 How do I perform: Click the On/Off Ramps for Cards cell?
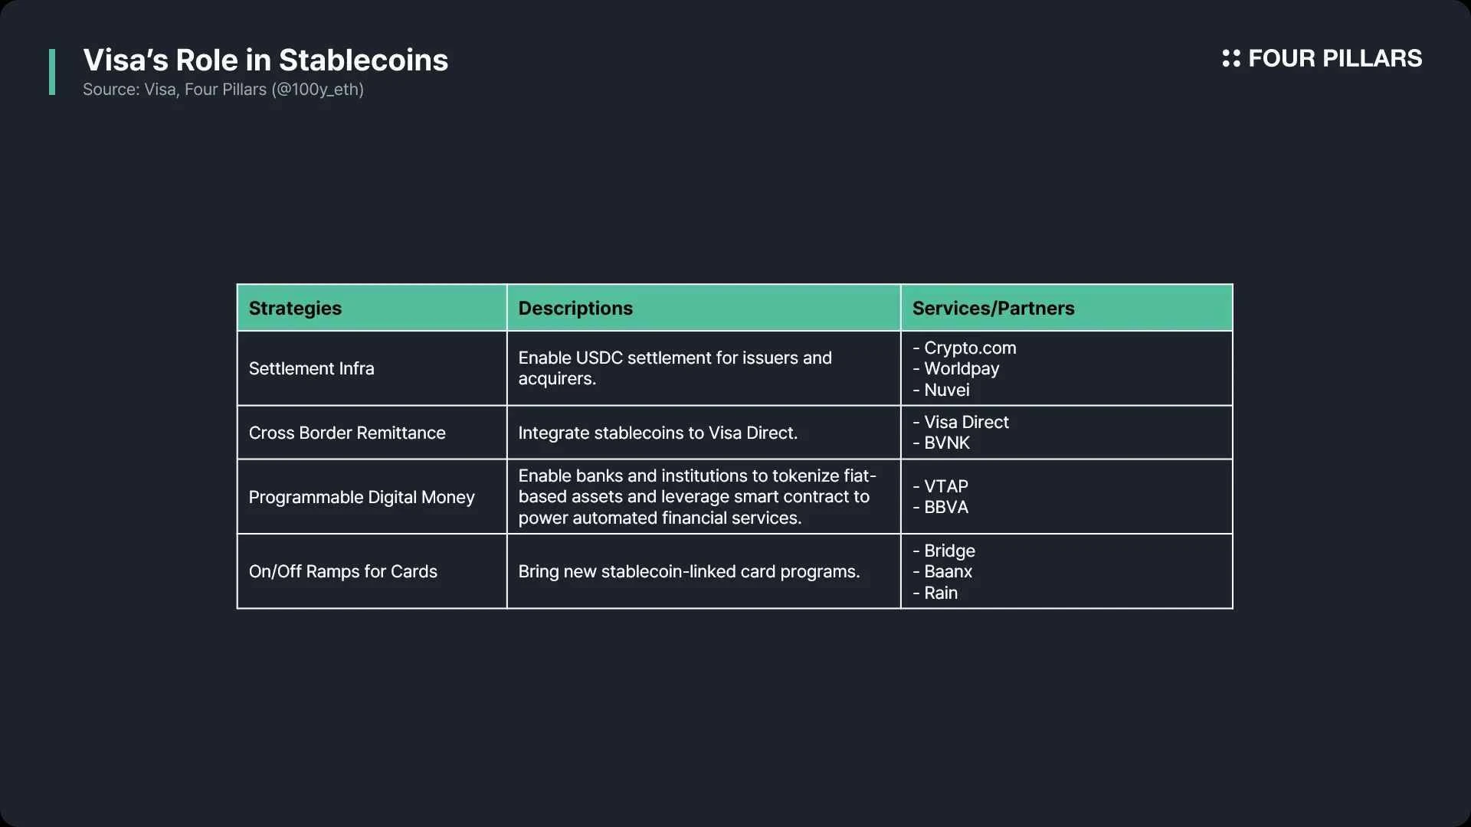[x=342, y=571]
